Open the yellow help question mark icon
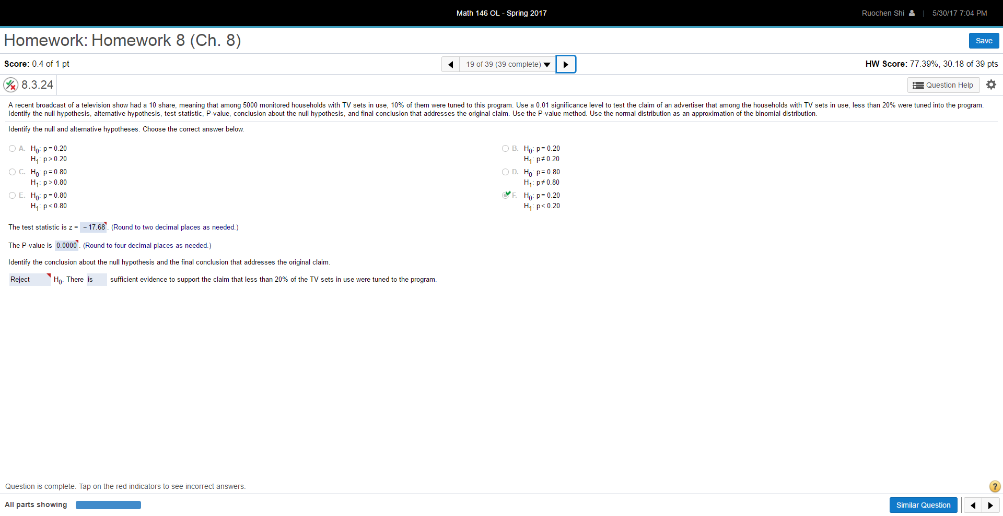 coord(995,486)
